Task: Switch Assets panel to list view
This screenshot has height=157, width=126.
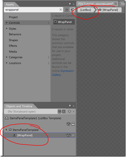Action: tap(72, 10)
